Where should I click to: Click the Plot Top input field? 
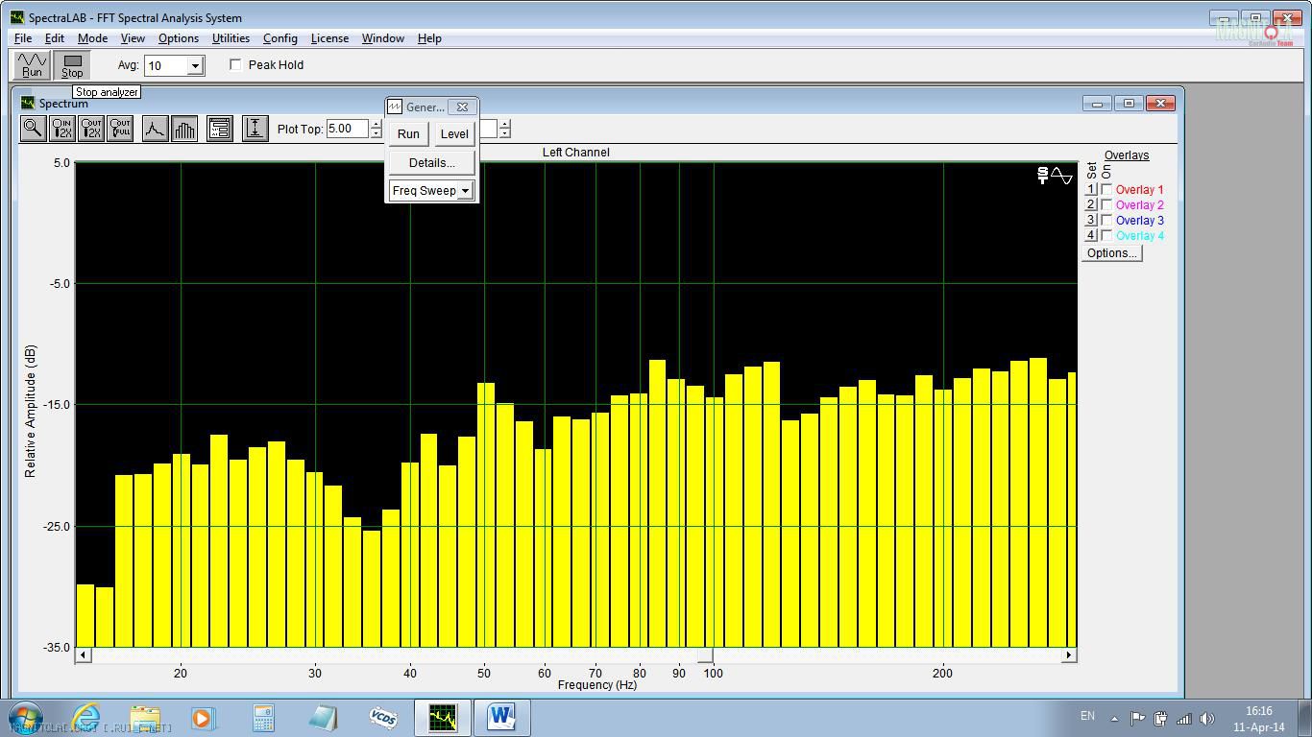[348, 129]
